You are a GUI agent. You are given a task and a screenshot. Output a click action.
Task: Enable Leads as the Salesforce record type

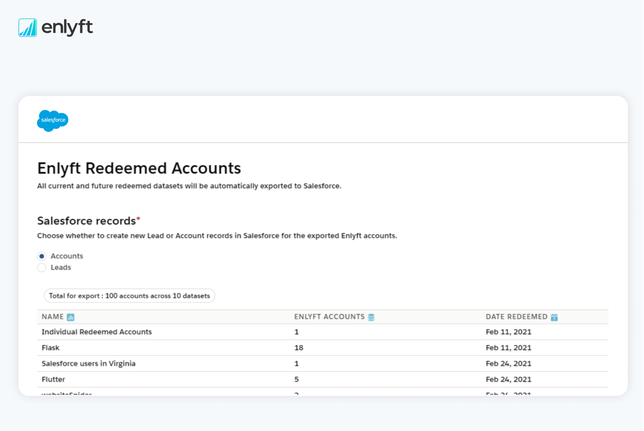pos(42,268)
